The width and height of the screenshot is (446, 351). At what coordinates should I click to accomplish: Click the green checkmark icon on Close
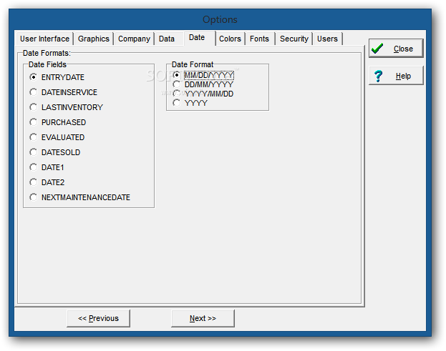[x=377, y=49]
